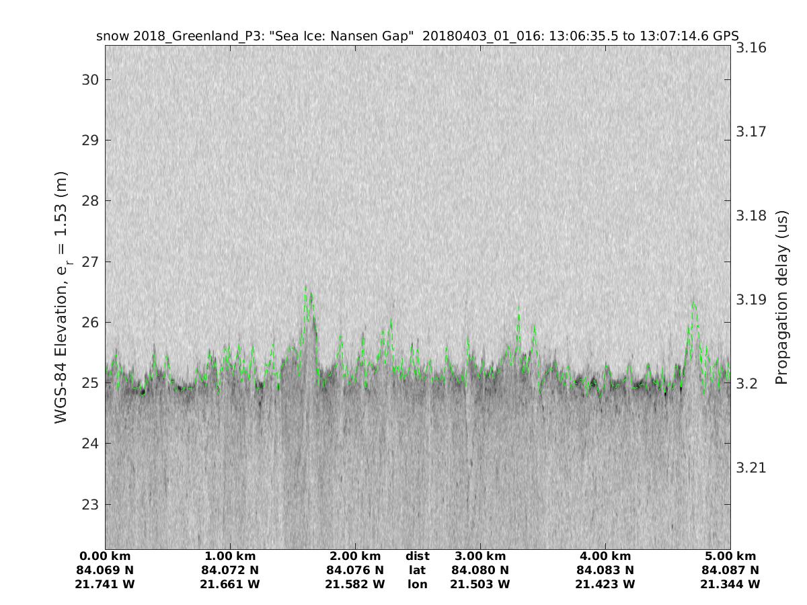807x605 pixels.
Task: Click the tallest green peak near 1.6 km
Action: click(x=305, y=288)
